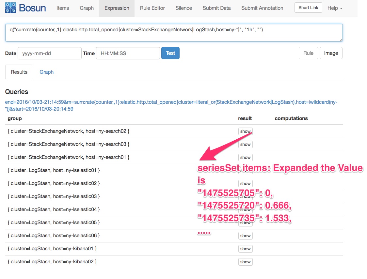Click inside the expression query text area
This screenshot has width=367, height=279.
[x=174, y=33]
